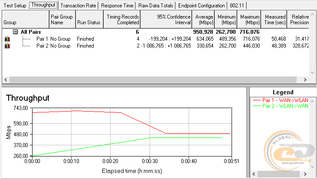Click the chart icon for Pair 1

pyautogui.click(x=7, y=39)
